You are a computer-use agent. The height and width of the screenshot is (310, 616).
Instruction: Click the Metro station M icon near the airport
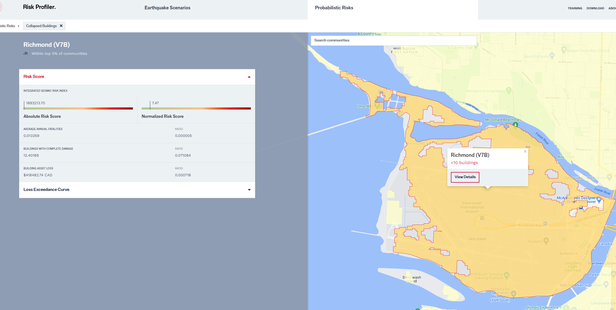point(482,218)
